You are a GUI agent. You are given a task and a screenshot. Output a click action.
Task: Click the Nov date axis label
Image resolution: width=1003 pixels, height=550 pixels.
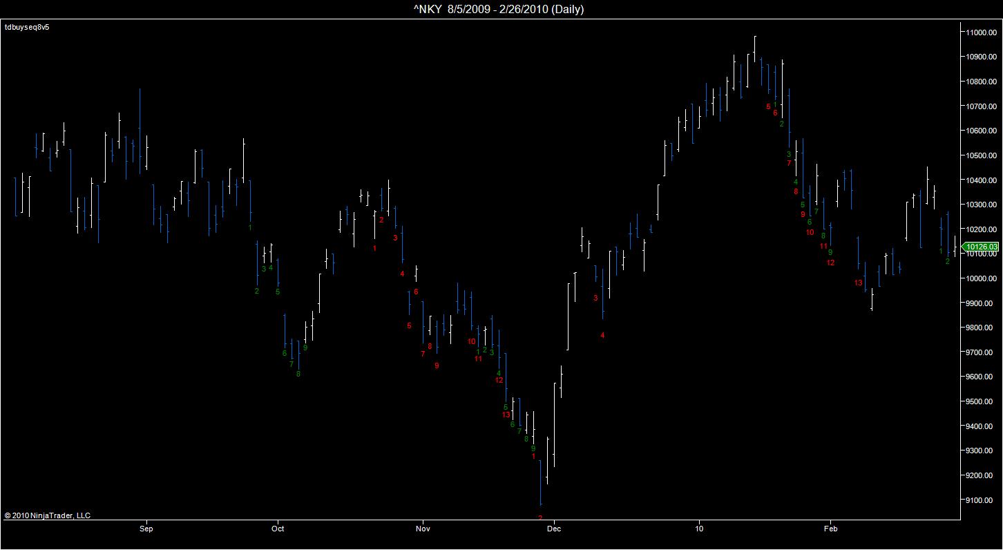(x=423, y=529)
